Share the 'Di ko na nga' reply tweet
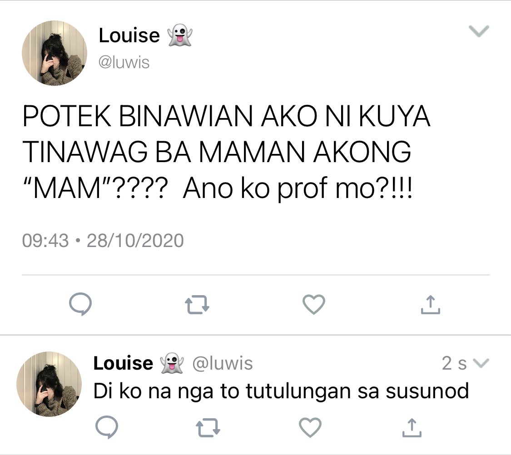 pyautogui.click(x=412, y=427)
